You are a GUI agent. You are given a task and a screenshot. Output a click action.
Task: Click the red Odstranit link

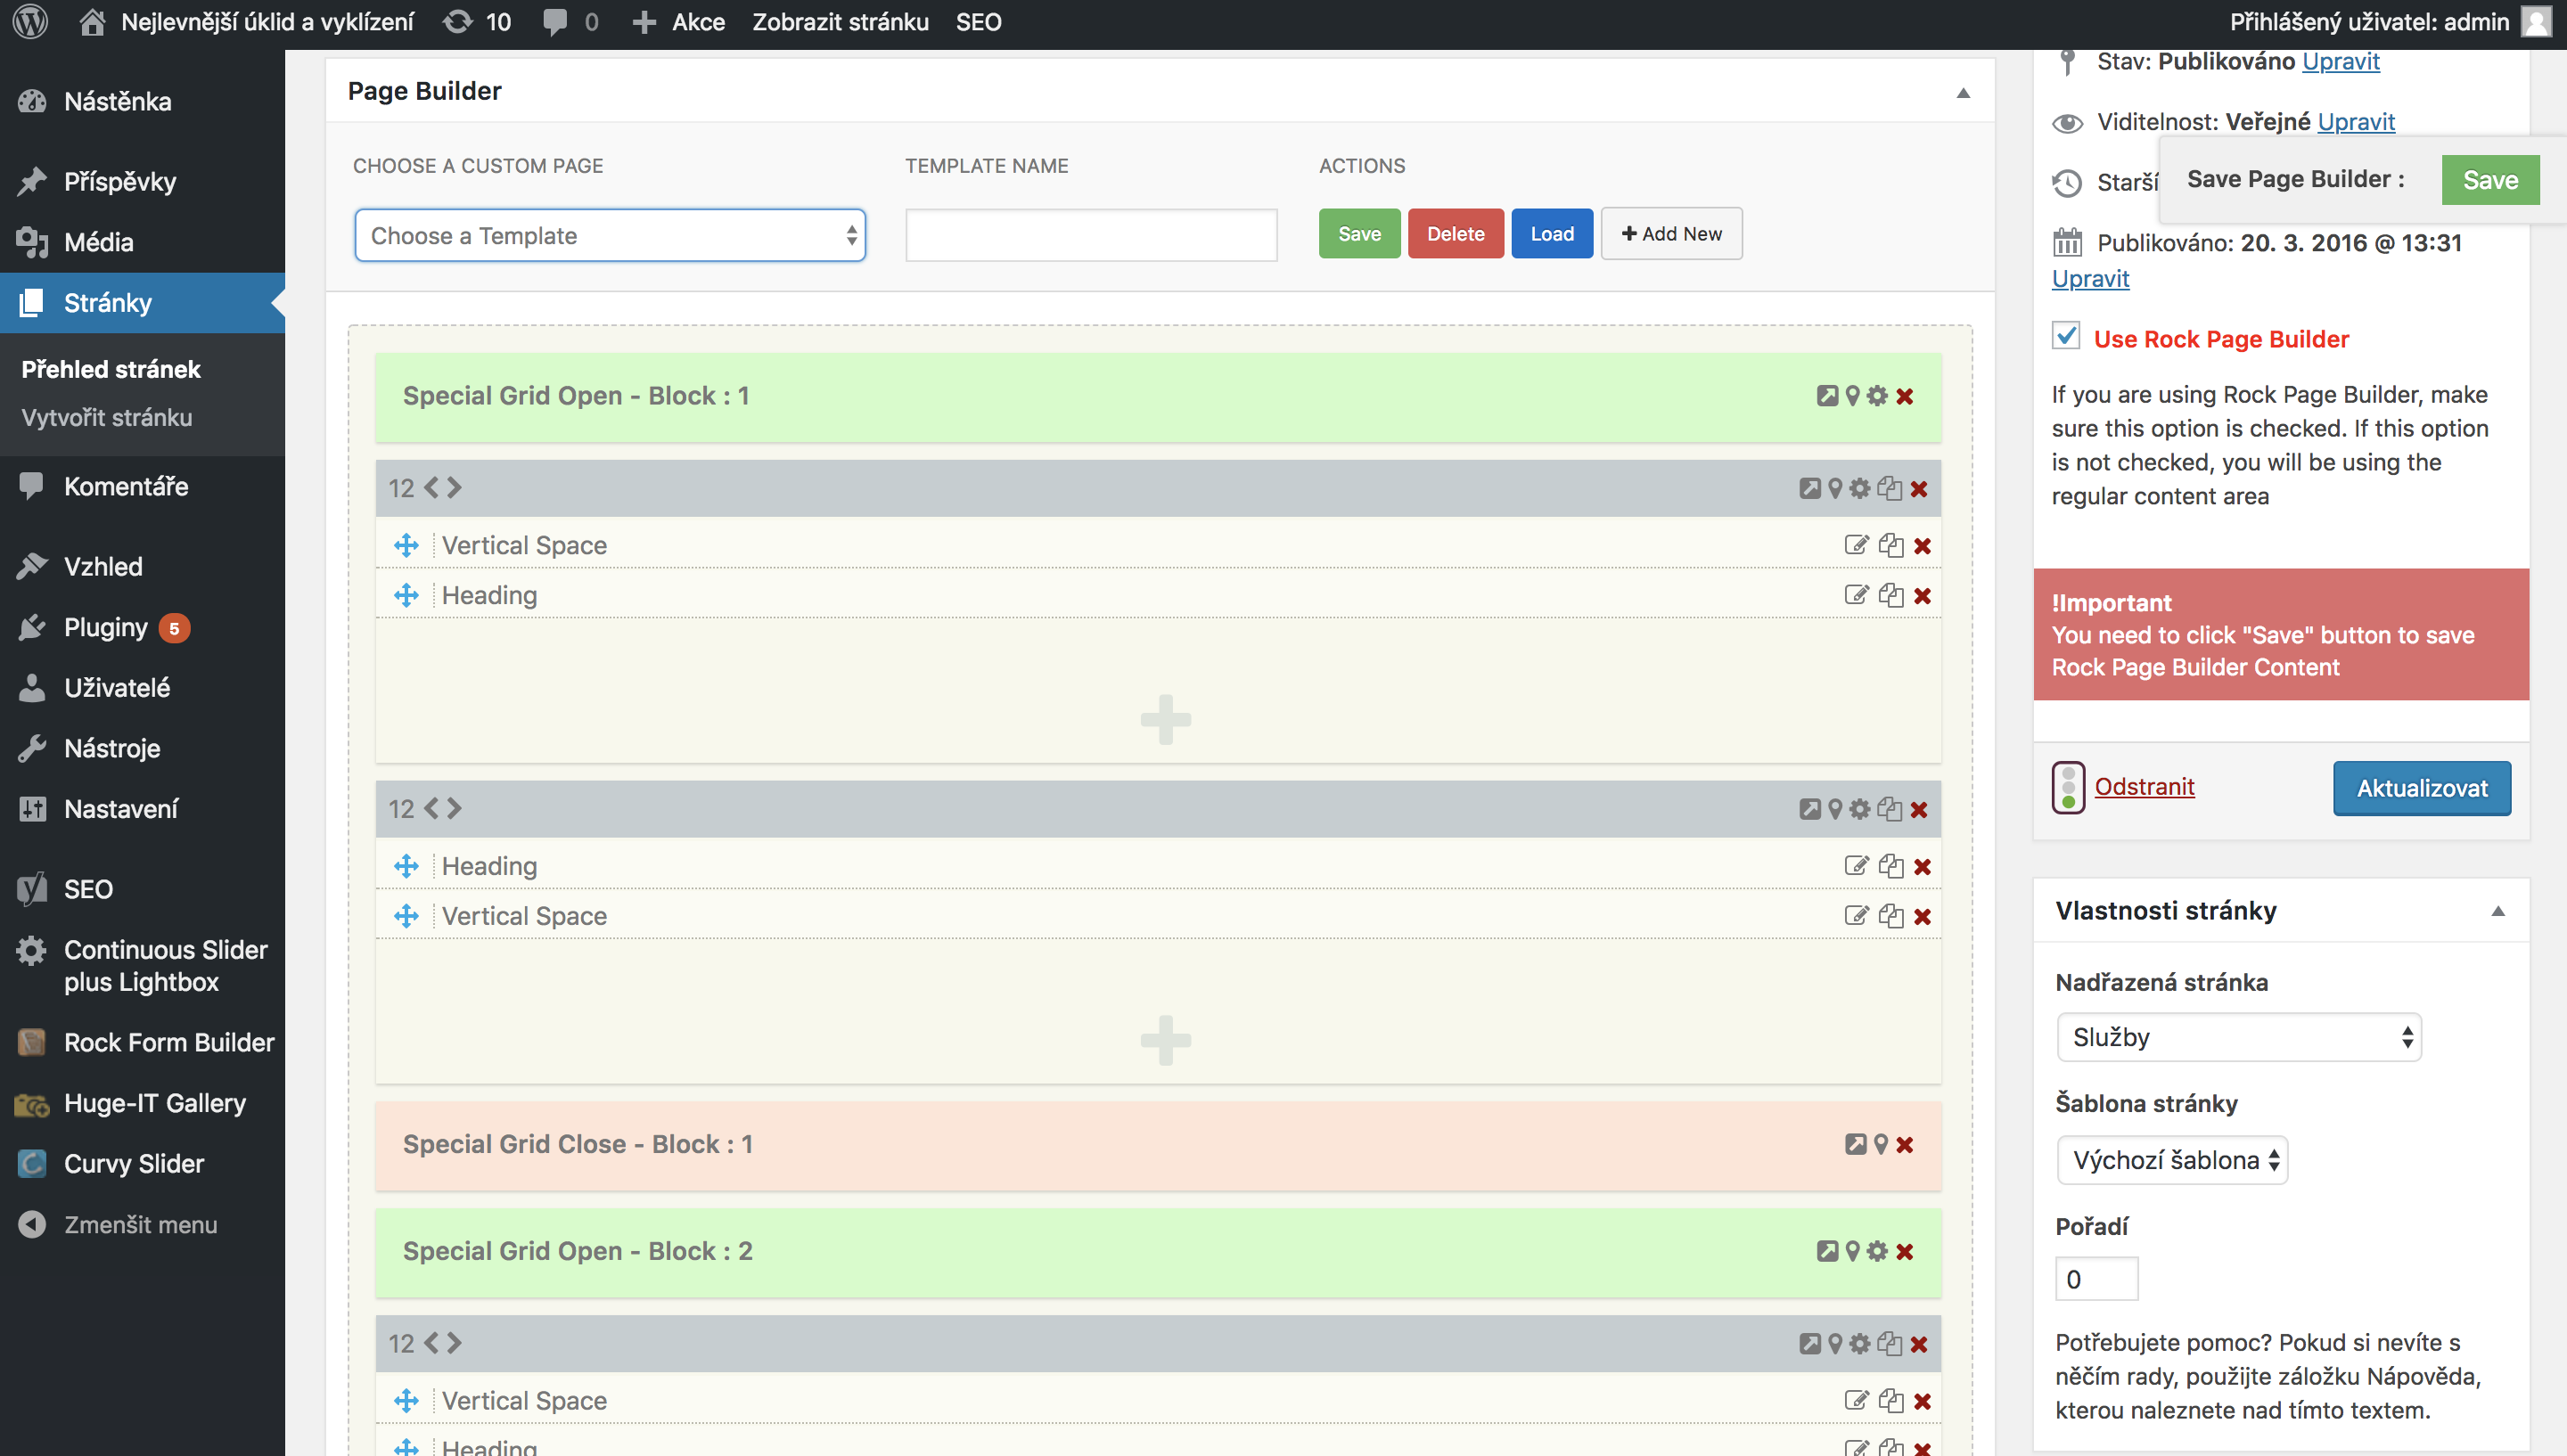[x=2144, y=787]
